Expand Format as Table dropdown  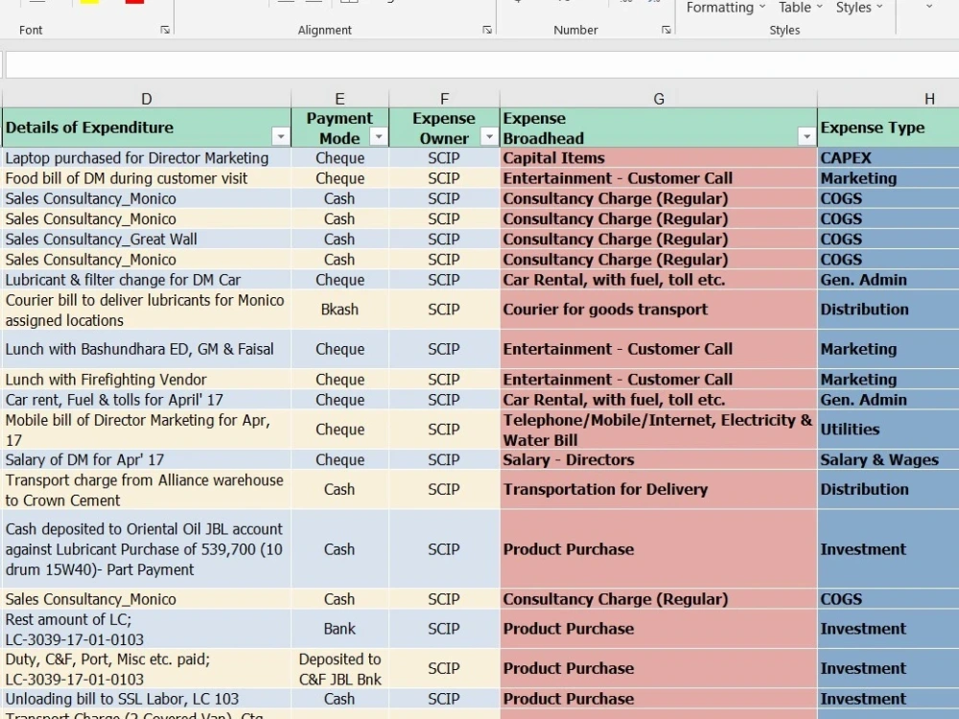[x=800, y=8]
